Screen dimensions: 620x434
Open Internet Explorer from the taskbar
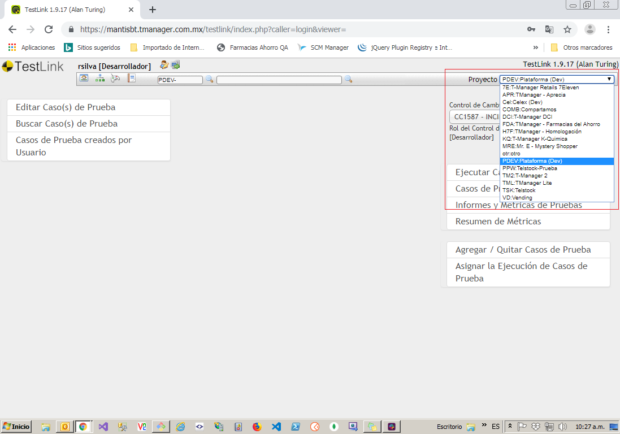tap(180, 427)
